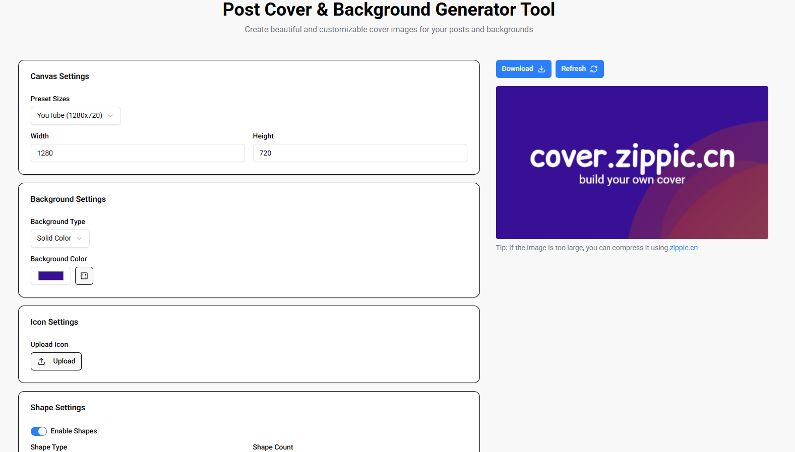Click the 'Icon Settings' heading
Screen dimensions: 795x452
coord(54,322)
